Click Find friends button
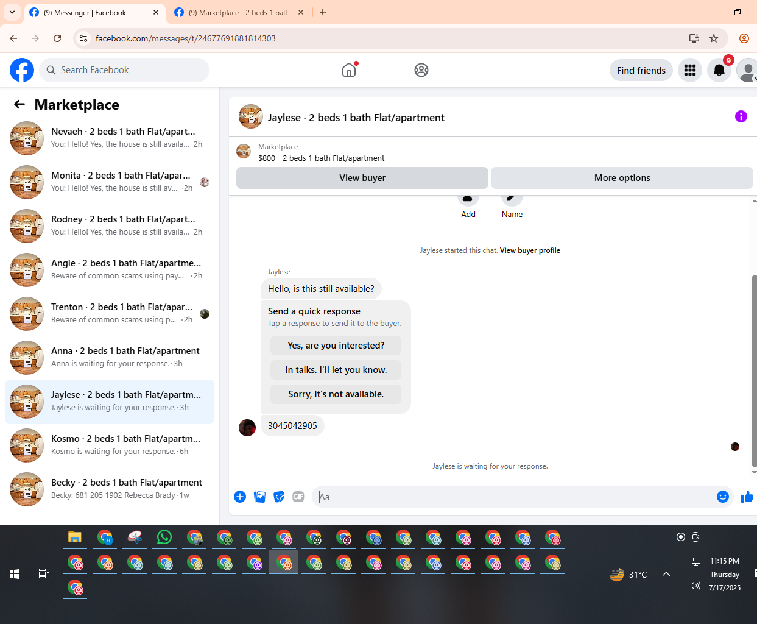757x624 pixels. point(641,70)
